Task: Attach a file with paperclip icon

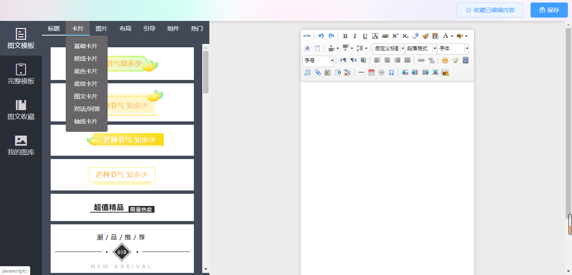Action: (x=318, y=72)
